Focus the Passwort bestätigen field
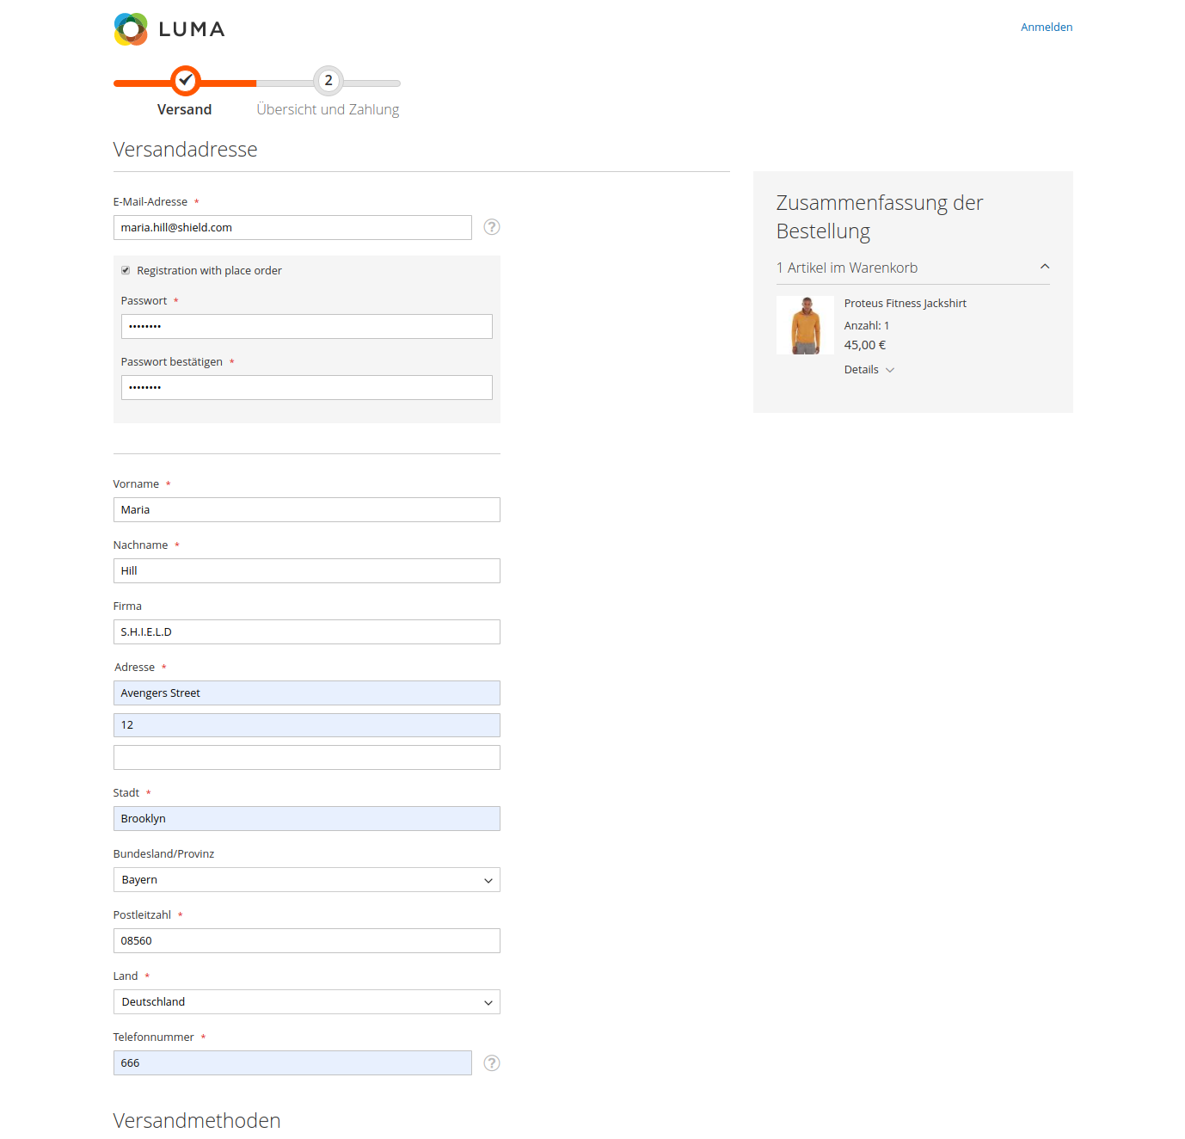 [307, 388]
